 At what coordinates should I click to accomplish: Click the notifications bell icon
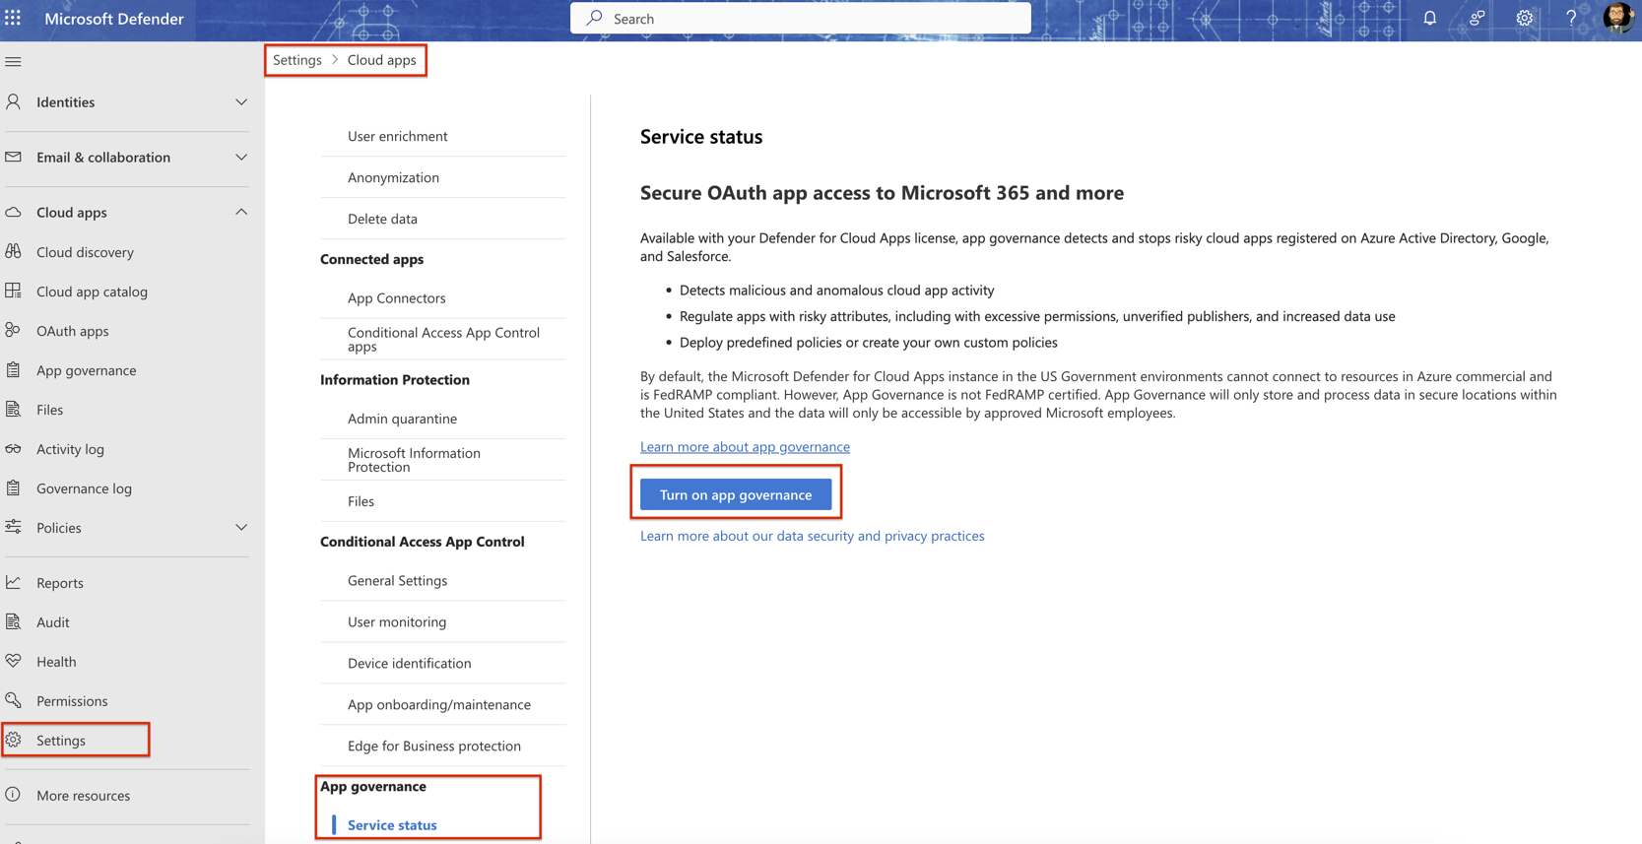click(1429, 19)
